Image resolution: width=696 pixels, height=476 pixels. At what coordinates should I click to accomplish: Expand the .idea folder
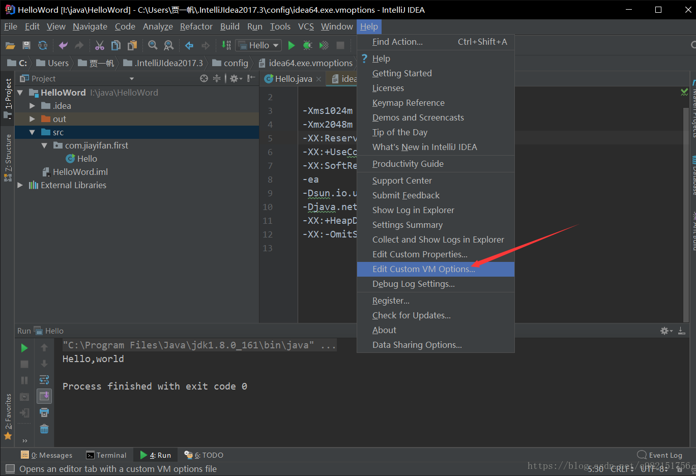coord(32,106)
